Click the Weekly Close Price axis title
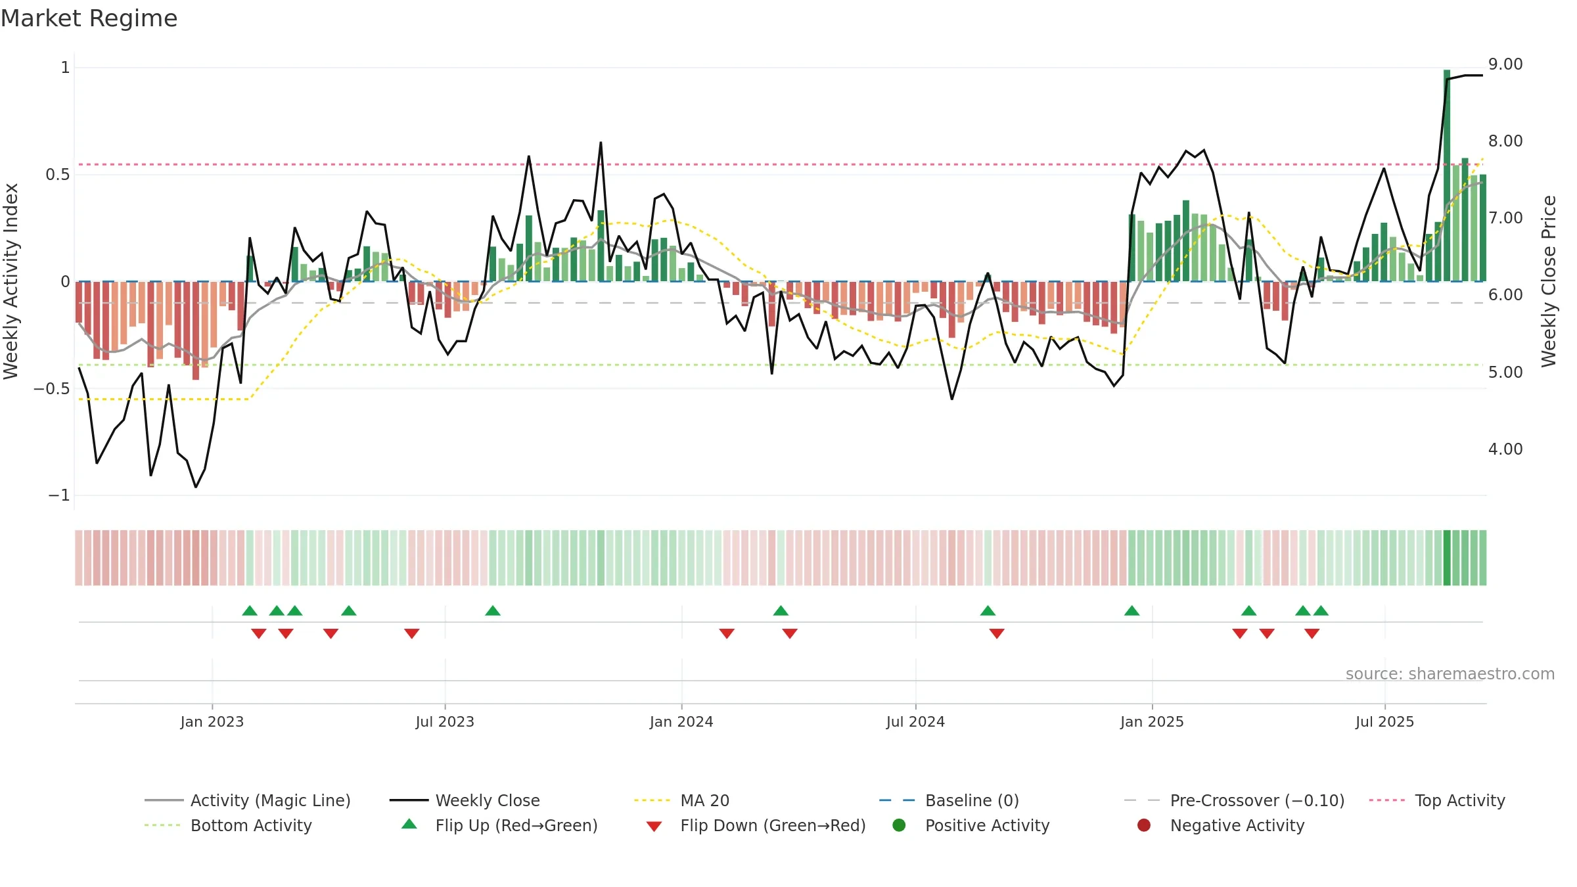The image size is (1577, 887). [x=1549, y=281]
